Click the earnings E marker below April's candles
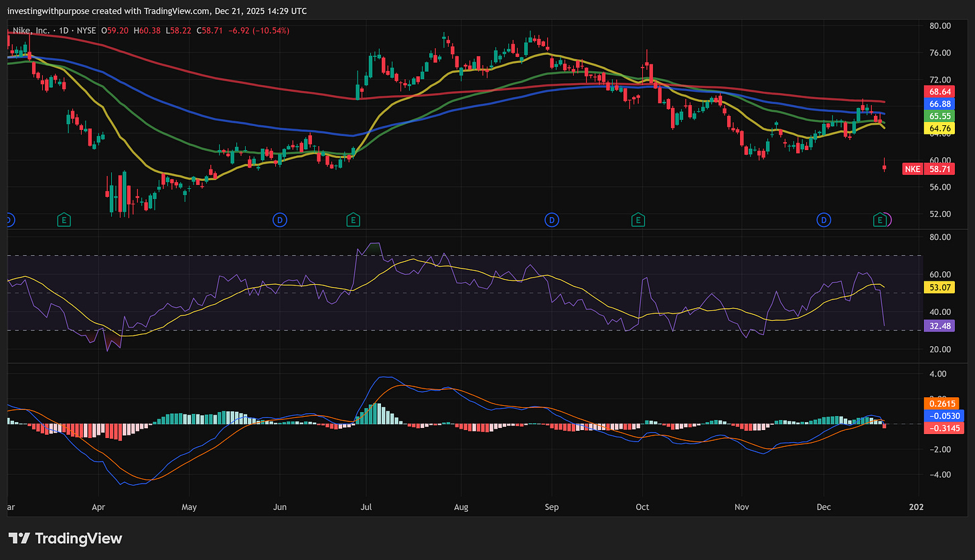Image resolution: width=975 pixels, height=560 pixels. [x=64, y=219]
